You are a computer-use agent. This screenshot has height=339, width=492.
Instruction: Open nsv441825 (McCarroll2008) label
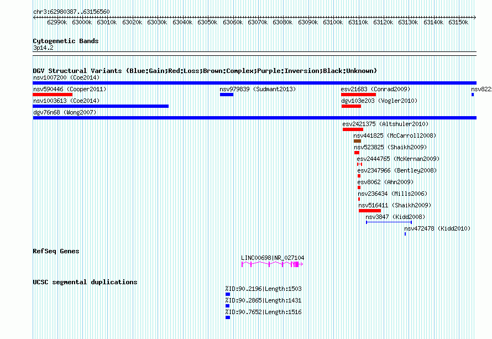pos(395,135)
